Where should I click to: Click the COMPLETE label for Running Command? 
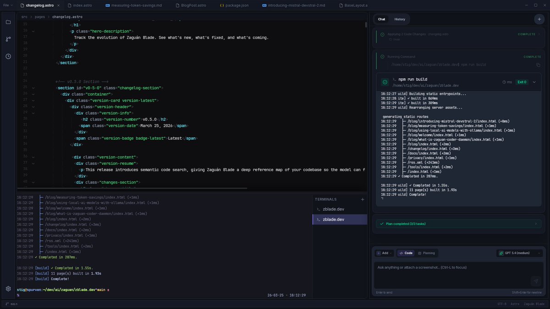533,57
